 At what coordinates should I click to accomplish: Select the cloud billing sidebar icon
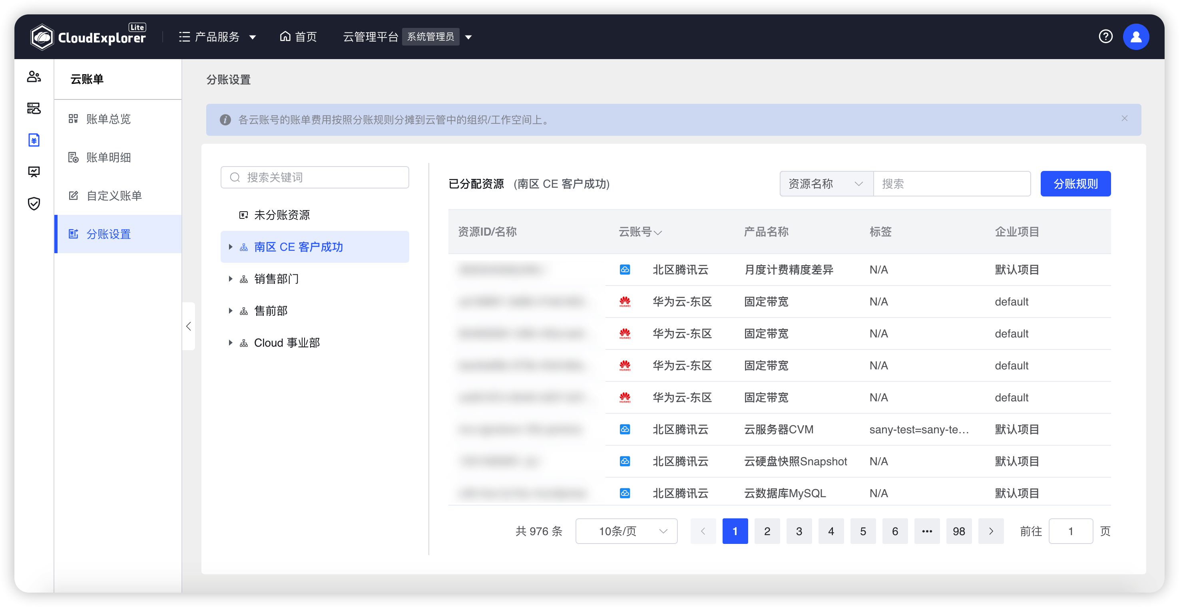(34, 140)
